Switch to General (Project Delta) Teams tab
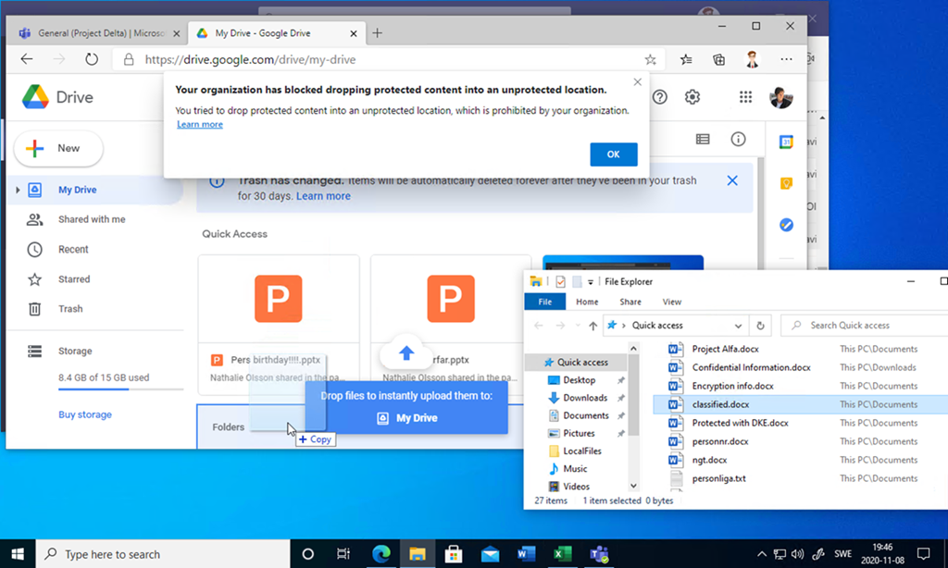948x568 pixels. coord(93,33)
